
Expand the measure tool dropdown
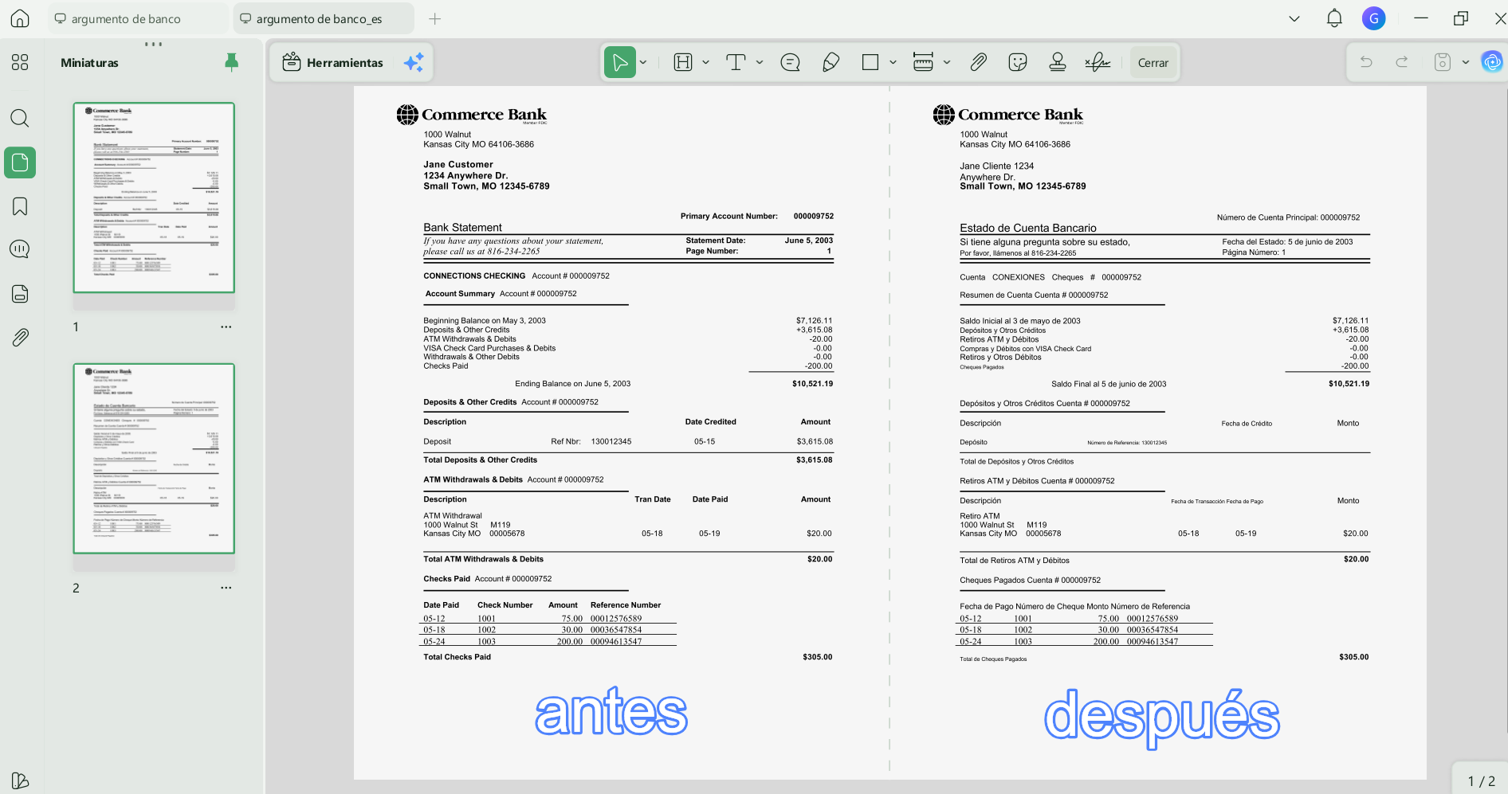point(947,62)
